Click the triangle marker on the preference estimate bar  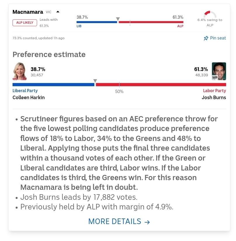pyautogui.click(x=95, y=81)
